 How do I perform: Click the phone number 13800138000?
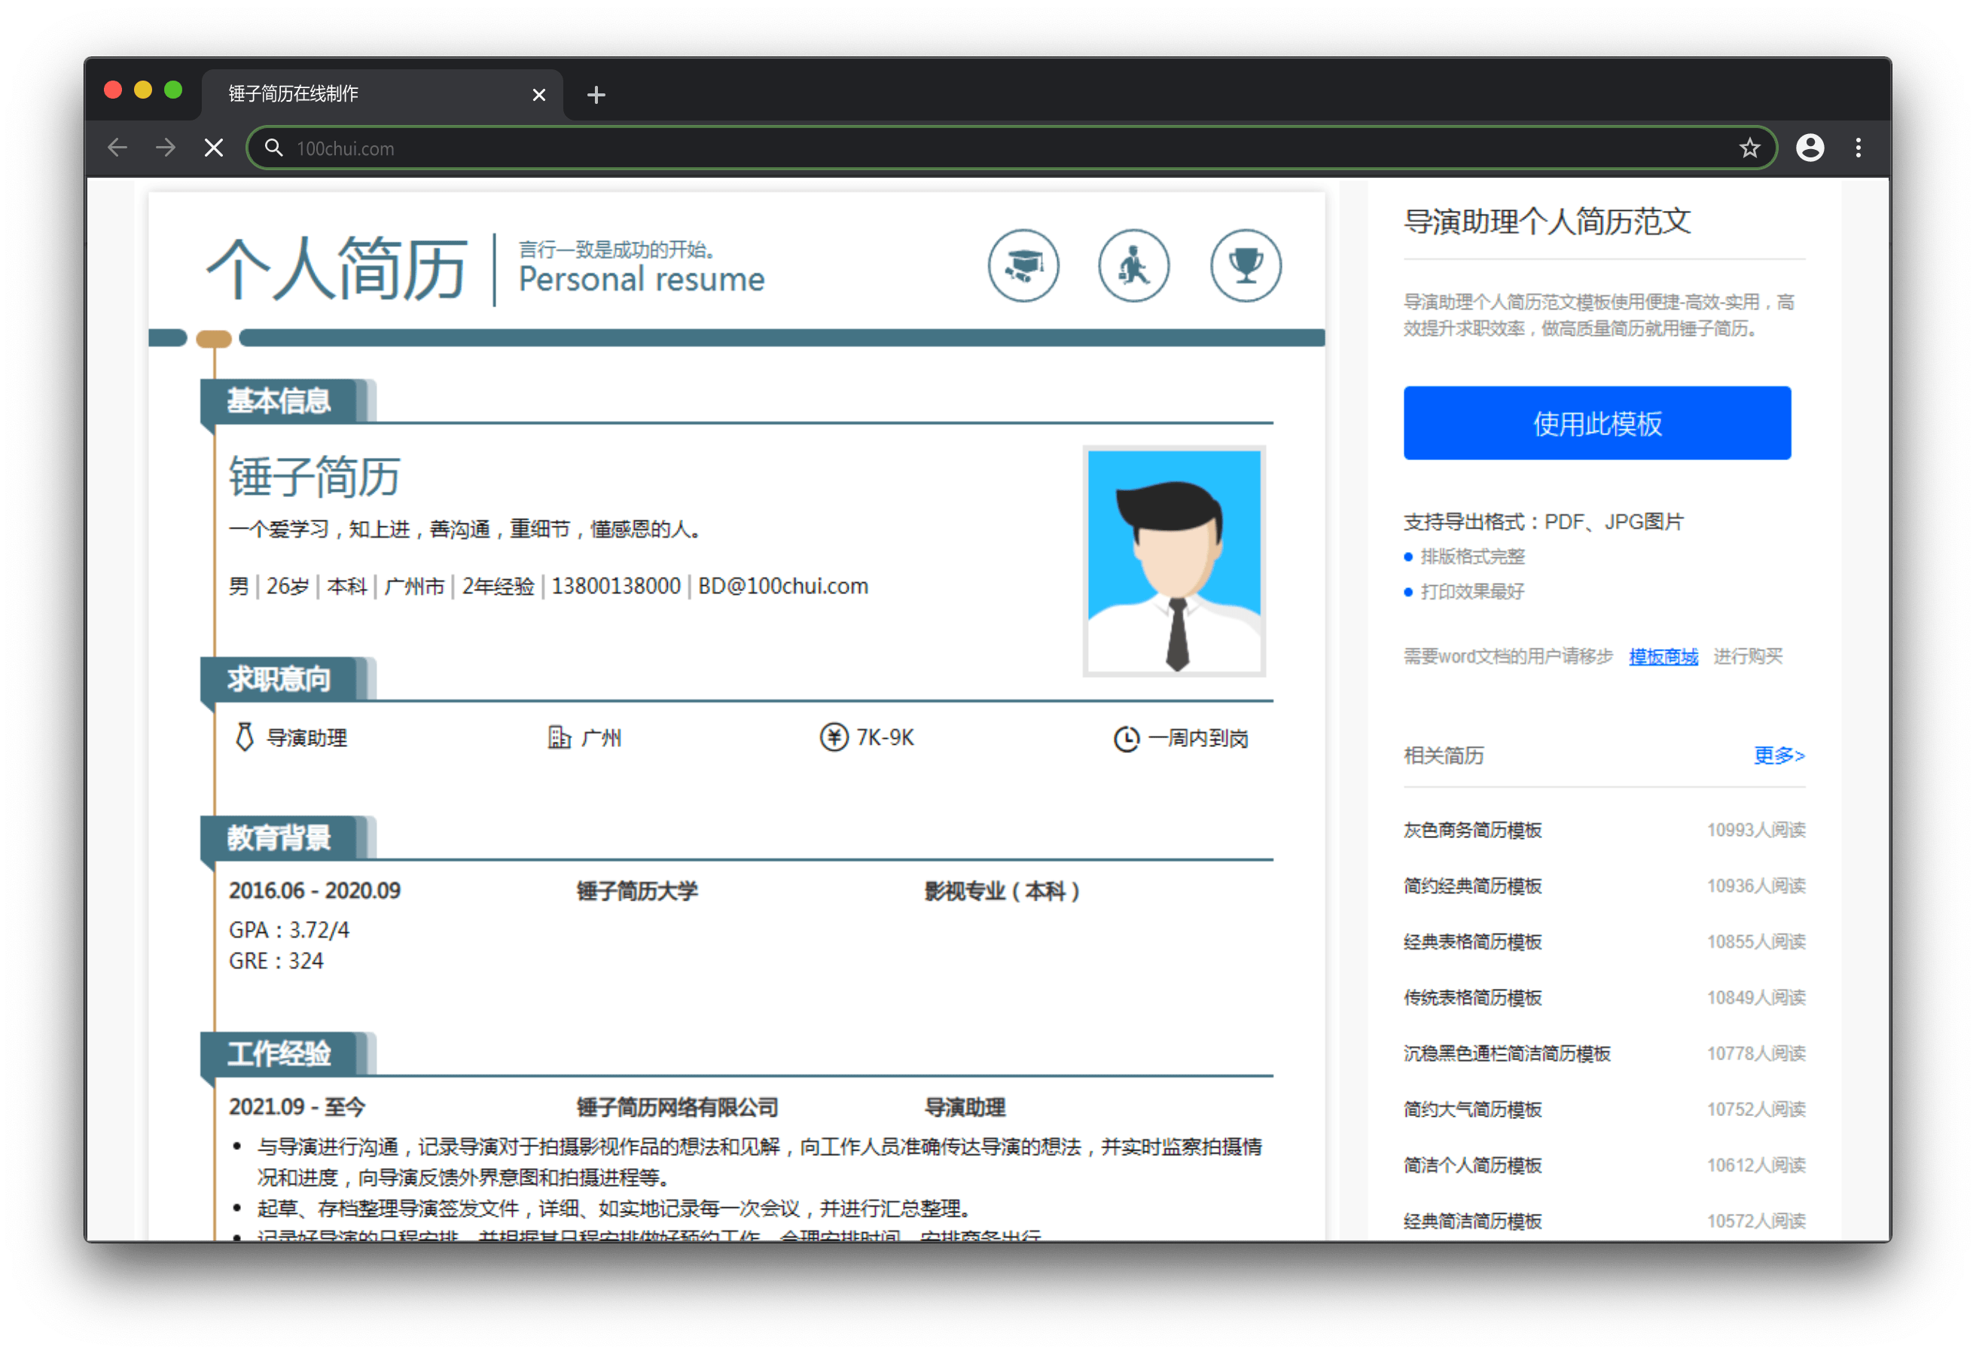click(x=615, y=586)
